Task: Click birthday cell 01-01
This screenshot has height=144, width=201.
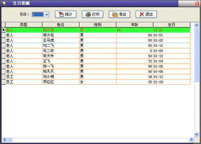Action: pyautogui.click(x=172, y=35)
